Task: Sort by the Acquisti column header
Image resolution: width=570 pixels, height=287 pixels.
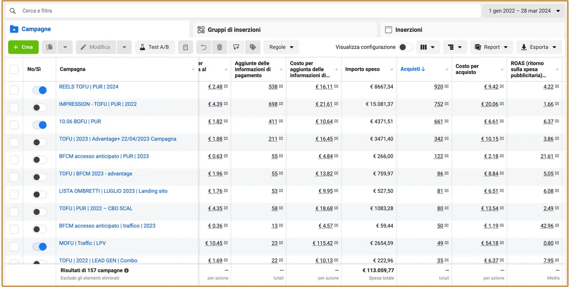Action: click(x=413, y=69)
